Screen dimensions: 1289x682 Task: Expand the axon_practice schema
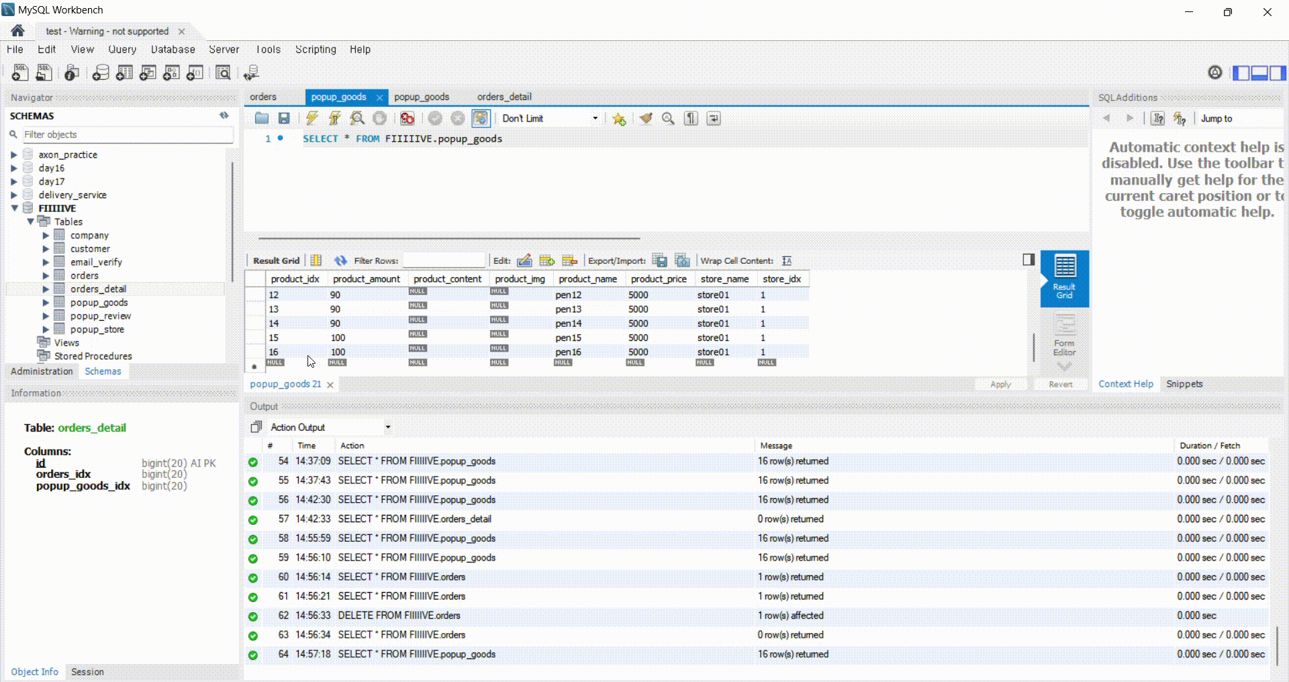14,154
